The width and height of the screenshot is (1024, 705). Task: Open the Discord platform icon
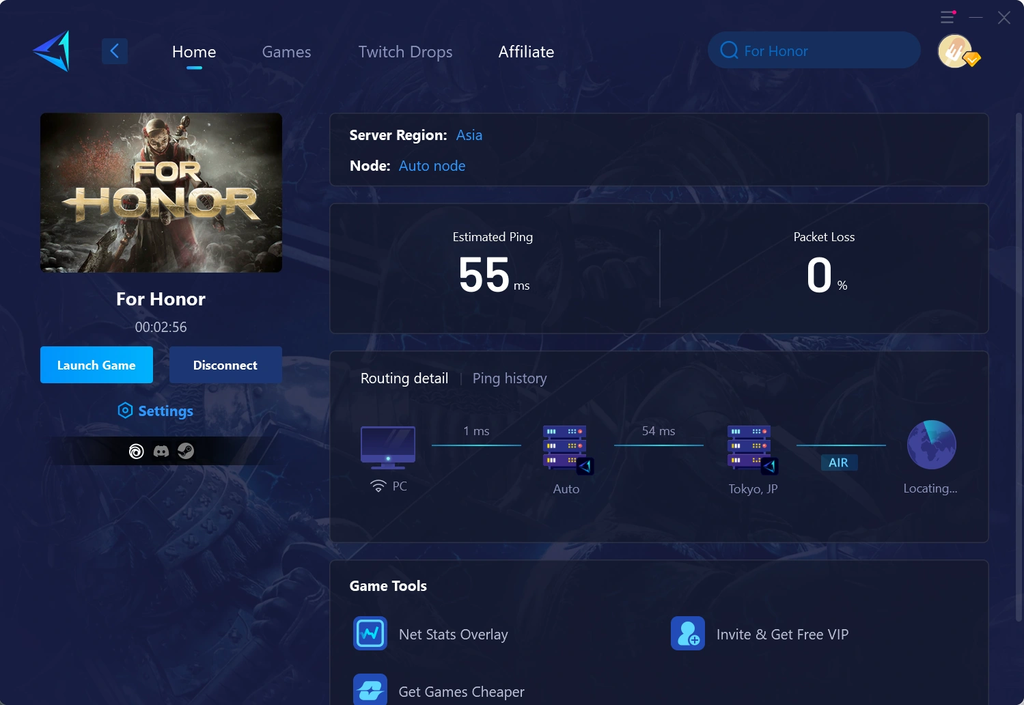point(161,451)
